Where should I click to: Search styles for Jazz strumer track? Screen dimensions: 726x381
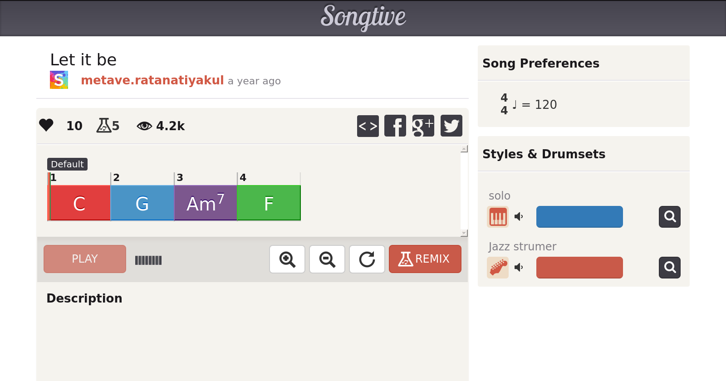pos(670,268)
